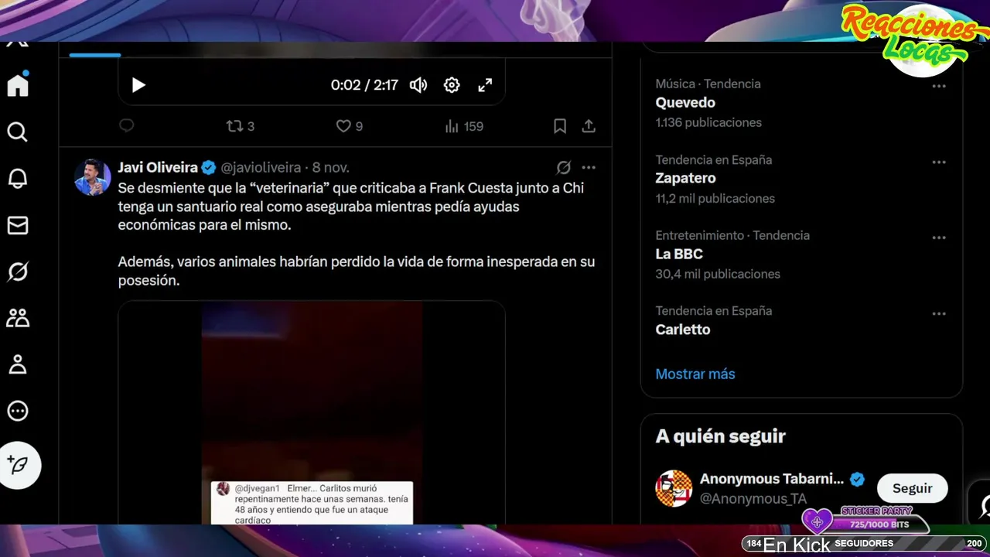Click Mostrar más under trends

(695, 374)
